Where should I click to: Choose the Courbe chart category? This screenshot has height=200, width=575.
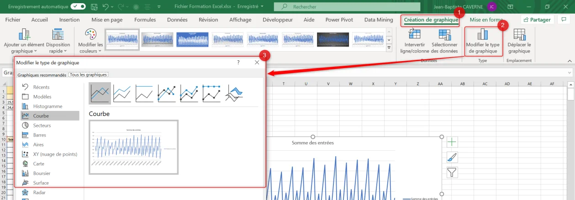(50, 116)
